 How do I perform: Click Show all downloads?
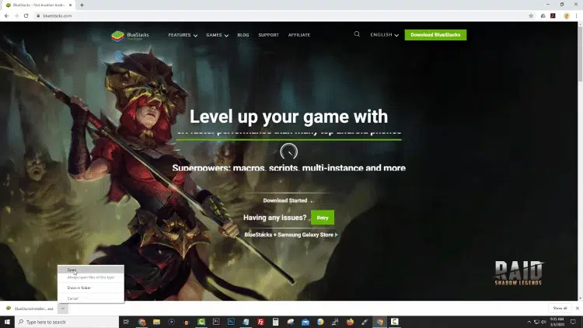point(560,309)
